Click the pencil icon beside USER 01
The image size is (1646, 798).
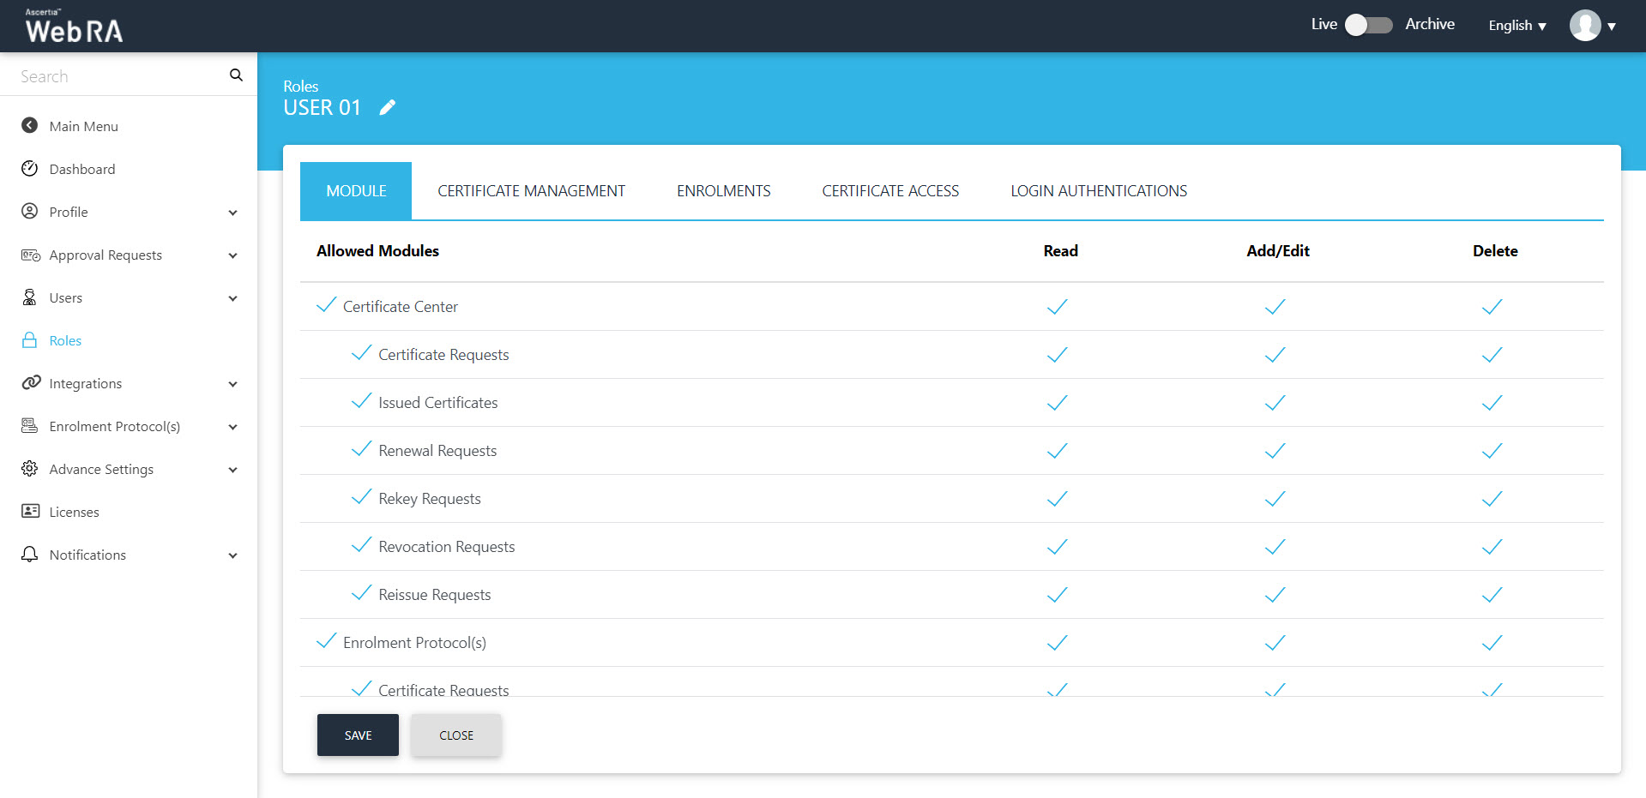388,107
